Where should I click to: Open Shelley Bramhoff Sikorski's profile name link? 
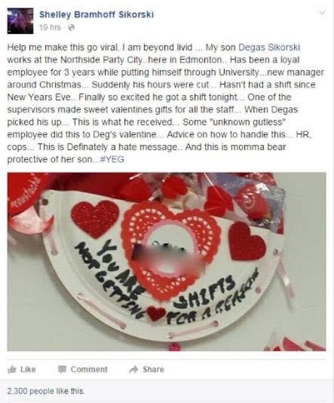(97, 15)
